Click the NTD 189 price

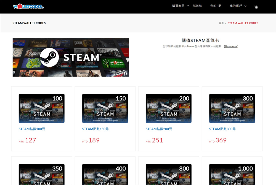[x=91, y=140]
